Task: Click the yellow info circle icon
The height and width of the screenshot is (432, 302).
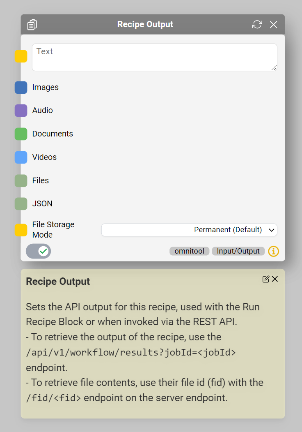Action: (273, 251)
